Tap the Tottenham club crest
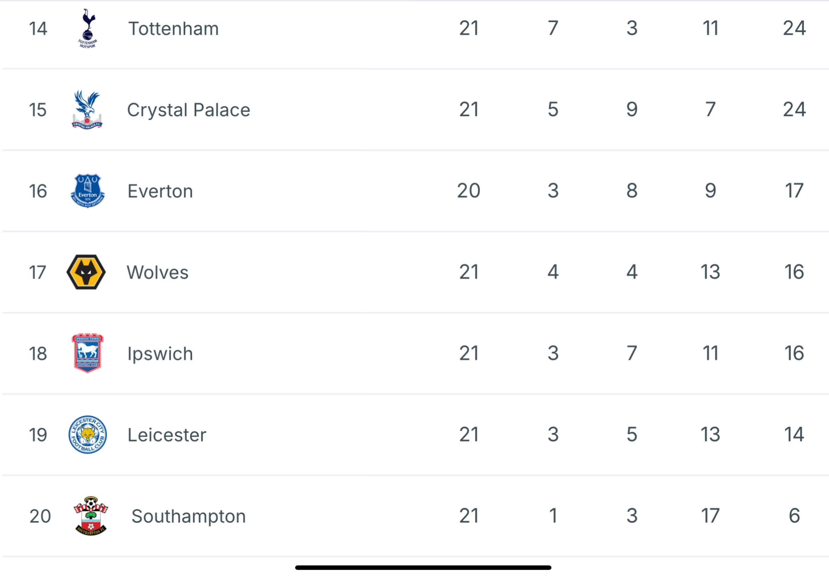Image resolution: width=829 pixels, height=576 pixels. pyautogui.click(x=88, y=28)
